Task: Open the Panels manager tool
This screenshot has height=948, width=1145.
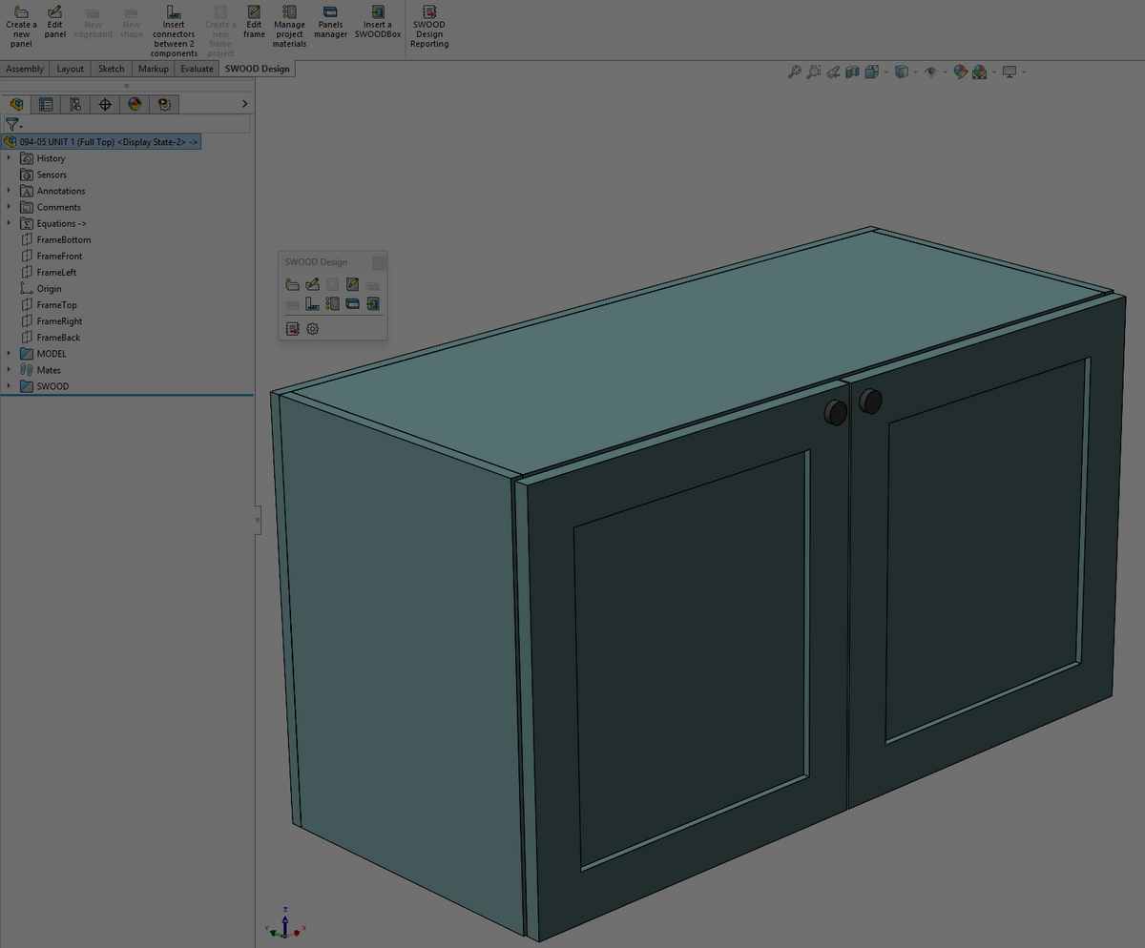Action: [x=330, y=22]
